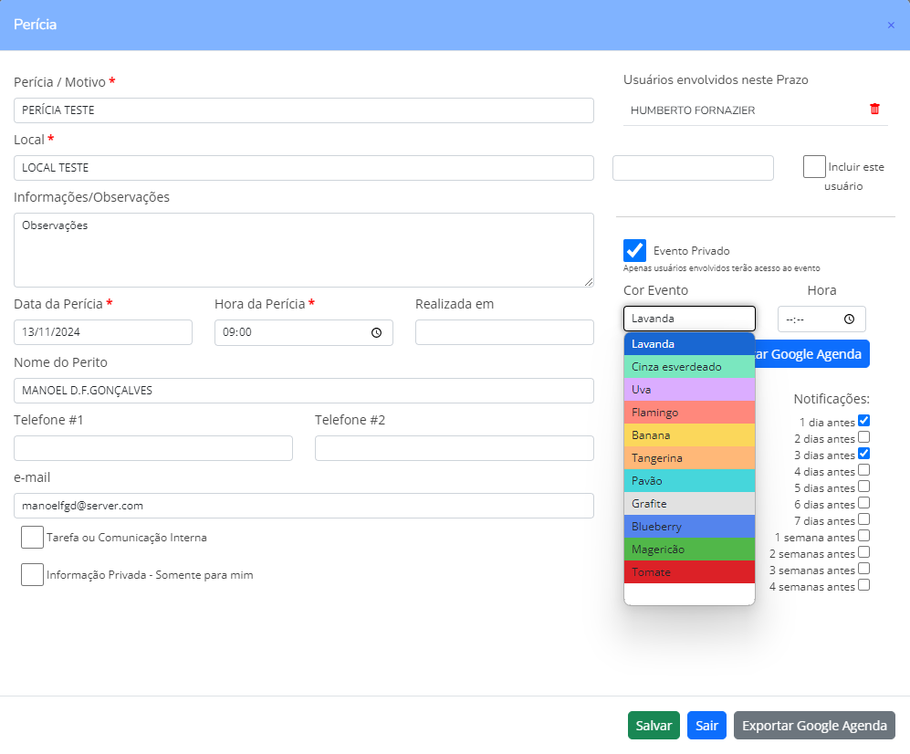Close the Perícia dialog with X
Image resolution: width=910 pixels, height=754 pixels.
891,26
